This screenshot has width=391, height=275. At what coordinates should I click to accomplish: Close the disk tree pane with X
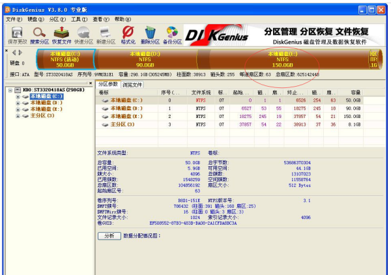click(x=91, y=83)
